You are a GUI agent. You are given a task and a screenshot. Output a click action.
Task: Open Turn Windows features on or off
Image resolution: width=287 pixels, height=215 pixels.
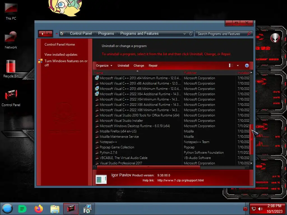[x=66, y=63]
